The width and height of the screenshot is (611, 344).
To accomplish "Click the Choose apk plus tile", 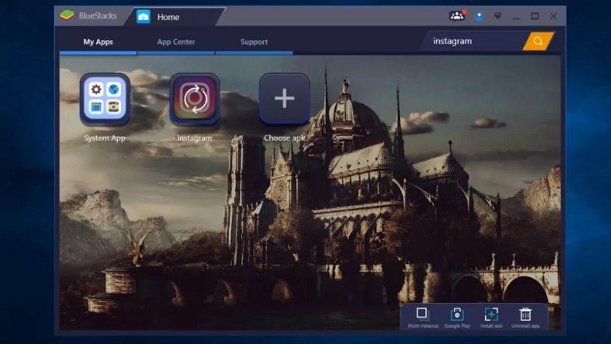I will (x=284, y=99).
